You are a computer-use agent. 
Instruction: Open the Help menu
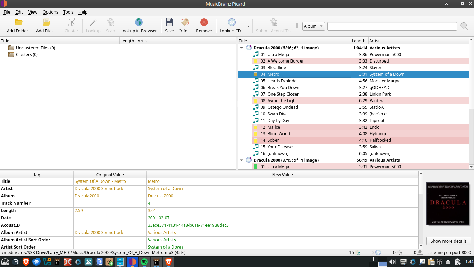click(83, 12)
